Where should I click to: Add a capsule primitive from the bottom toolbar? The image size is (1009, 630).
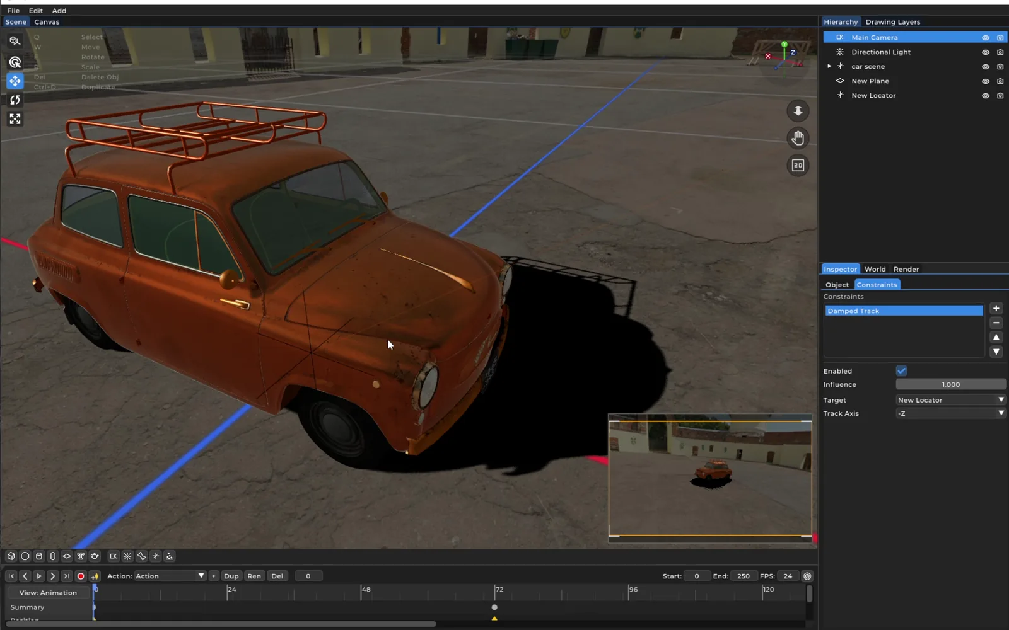pos(52,556)
